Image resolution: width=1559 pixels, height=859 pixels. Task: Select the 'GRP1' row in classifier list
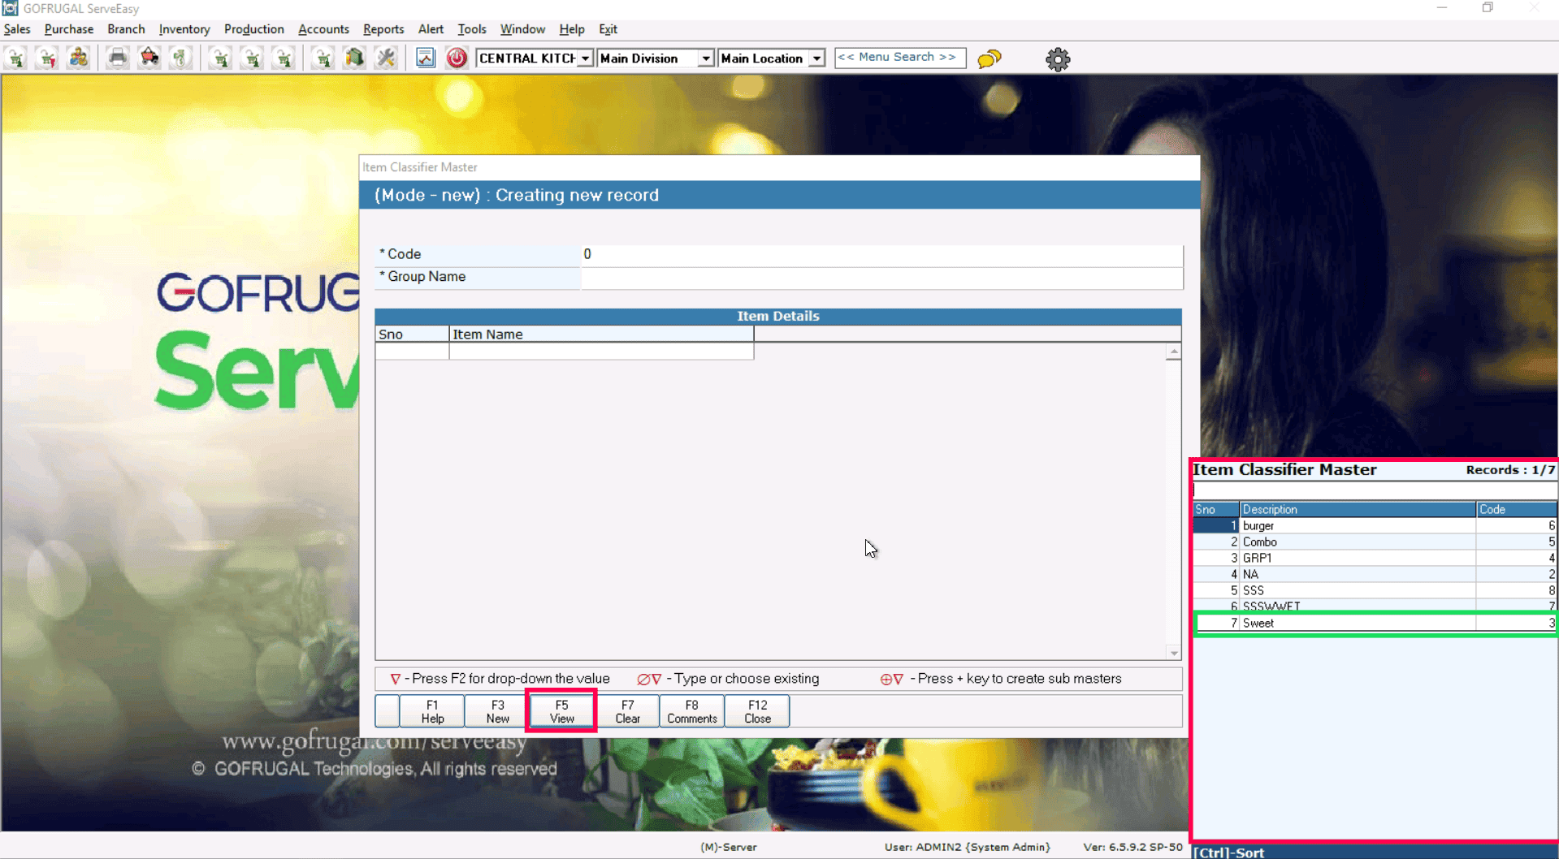1375,559
